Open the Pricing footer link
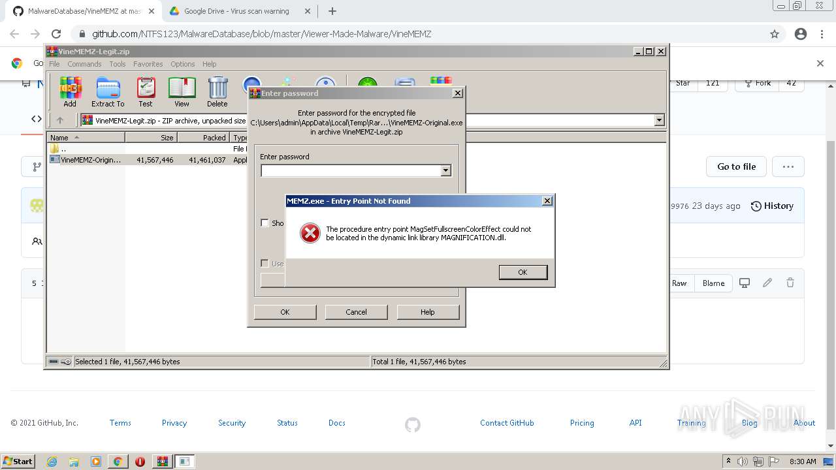Image resolution: width=836 pixels, height=470 pixels. point(582,423)
